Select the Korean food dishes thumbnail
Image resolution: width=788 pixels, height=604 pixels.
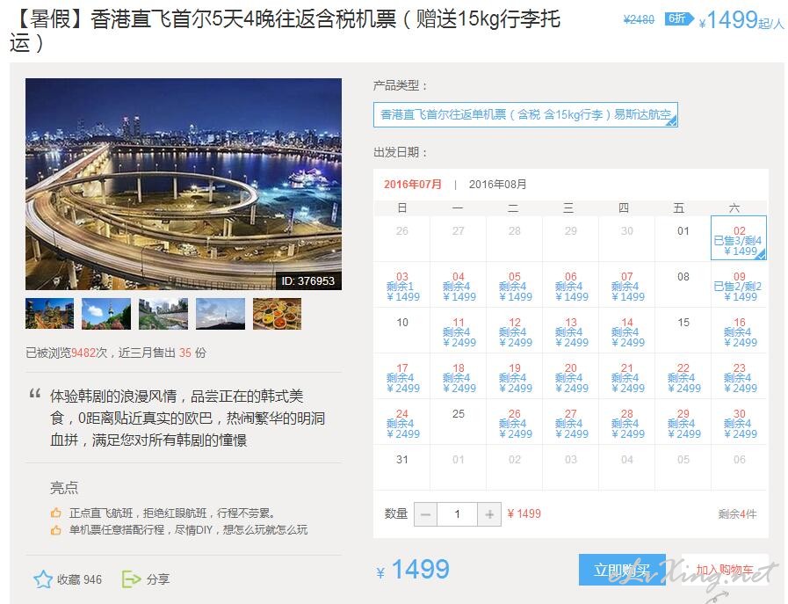coord(277,314)
